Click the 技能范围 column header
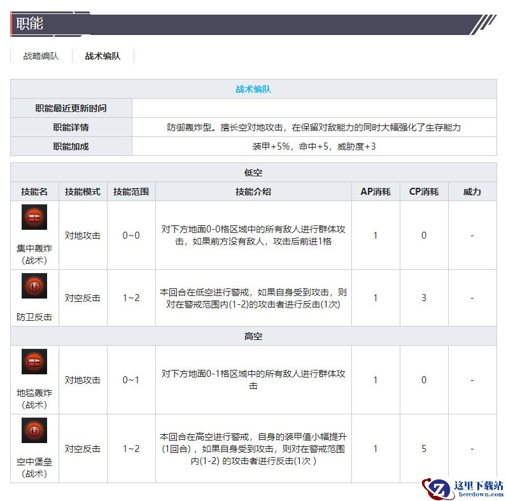Viewport: 506px width, 501px height. pyautogui.click(x=131, y=192)
